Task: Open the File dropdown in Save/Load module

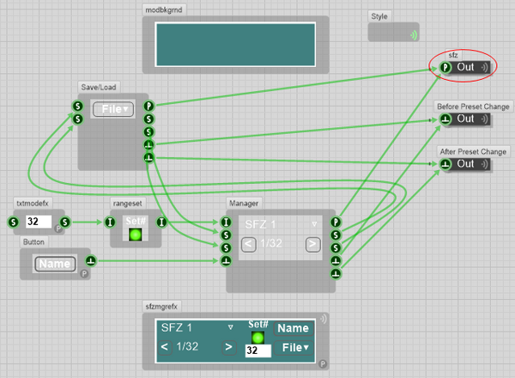Action: coord(113,109)
